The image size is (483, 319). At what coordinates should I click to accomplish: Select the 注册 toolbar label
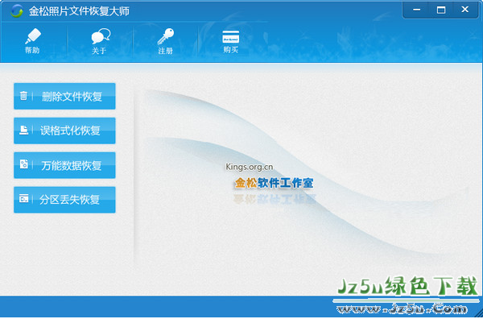click(165, 51)
